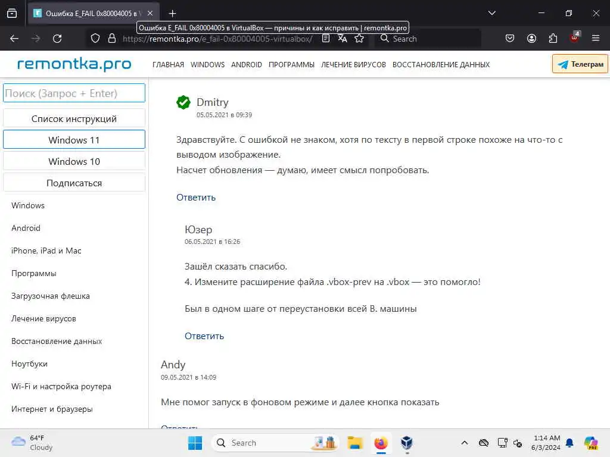
Task: Open clock and date 1:14 AM
Action: pos(546,443)
